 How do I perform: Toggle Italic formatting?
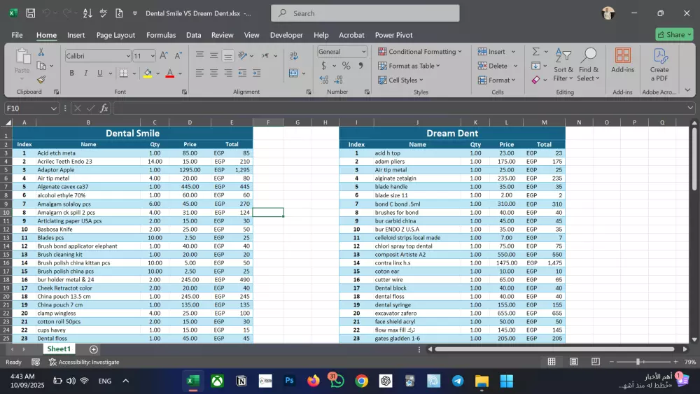click(x=85, y=73)
